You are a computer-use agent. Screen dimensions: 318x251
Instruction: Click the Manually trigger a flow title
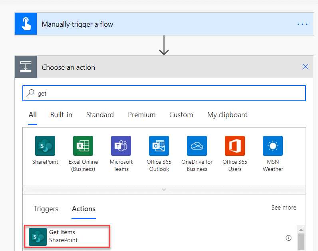[x=77, y=24]
